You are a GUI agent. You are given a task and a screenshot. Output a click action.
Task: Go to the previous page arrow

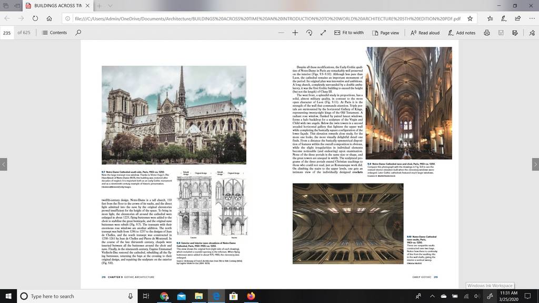click(4, 164)
